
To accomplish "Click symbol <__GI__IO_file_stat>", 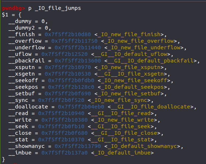I will pos(121,140).
